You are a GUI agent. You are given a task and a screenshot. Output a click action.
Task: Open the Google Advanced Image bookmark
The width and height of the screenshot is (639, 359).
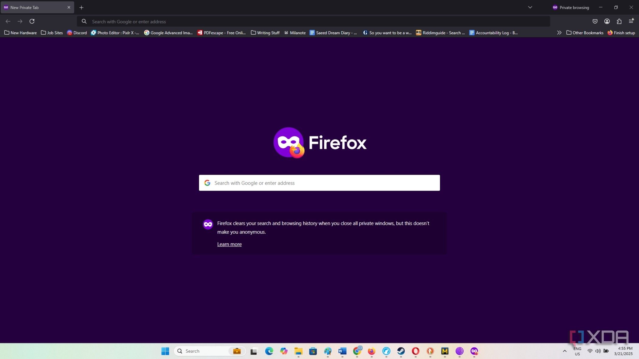[168, 33]
